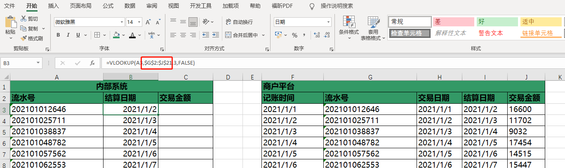Screen dimensions: 565x168
Task: Decrease decimal places
Action: pos(326,35)
